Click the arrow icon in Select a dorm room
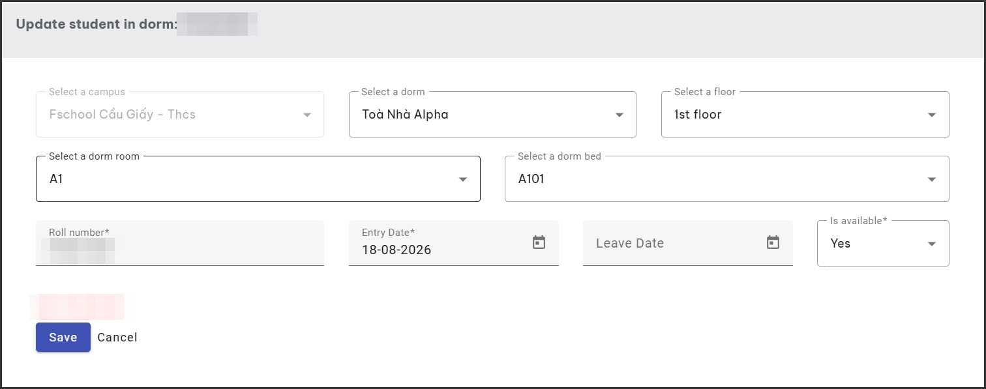This screenshot has width=986, height=389. coord(463,179)
